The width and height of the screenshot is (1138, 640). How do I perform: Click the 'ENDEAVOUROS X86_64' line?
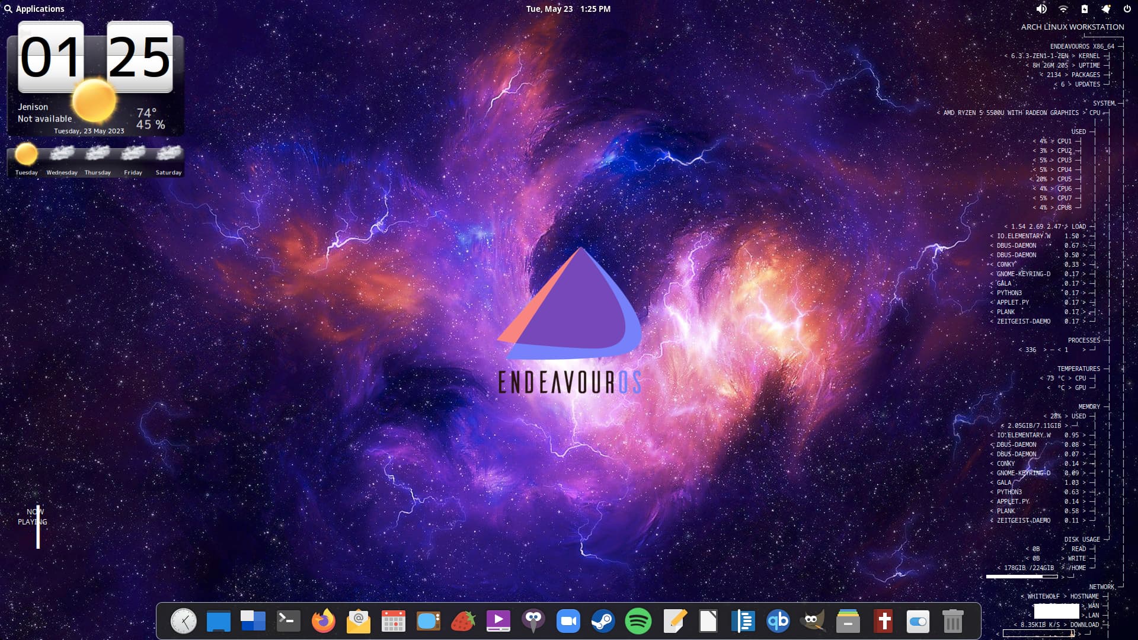coord(1082,46)
